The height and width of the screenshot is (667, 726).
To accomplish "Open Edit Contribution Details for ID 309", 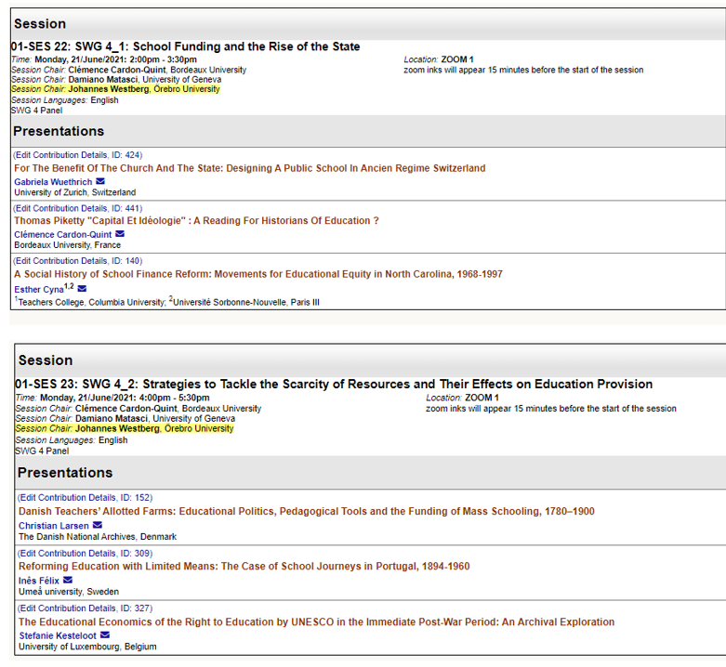I will tap(86, 554).
